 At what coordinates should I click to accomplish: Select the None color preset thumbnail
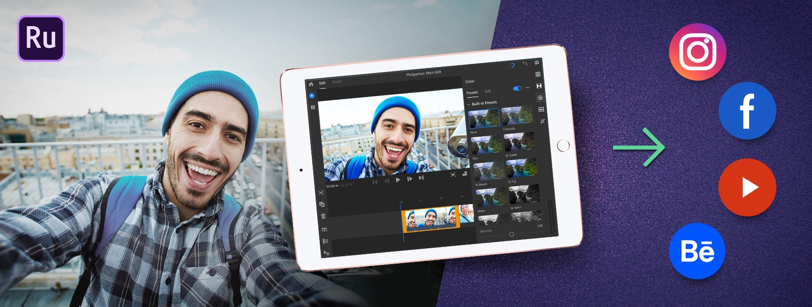(484, 118)
